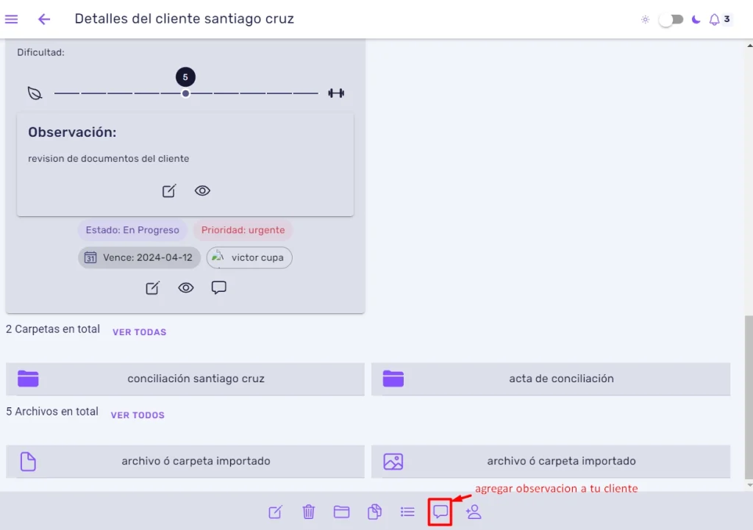Screen dimensions: 753x530
Task: Click VER TODOS to view all files
Action: click(x=138, y=415)
